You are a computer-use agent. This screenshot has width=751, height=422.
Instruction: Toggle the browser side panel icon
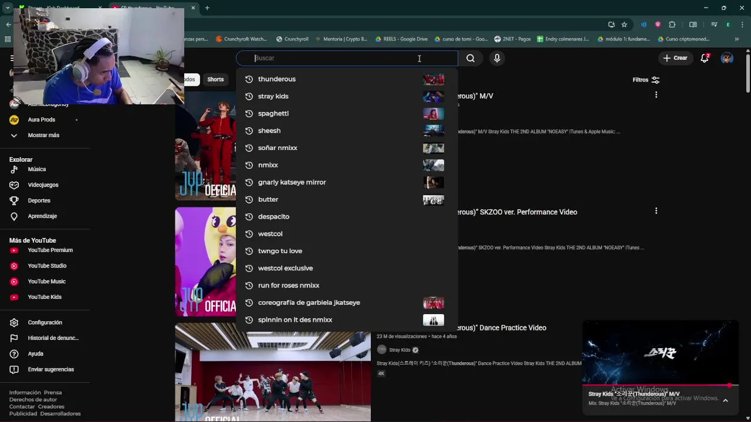tap(693, 25)
